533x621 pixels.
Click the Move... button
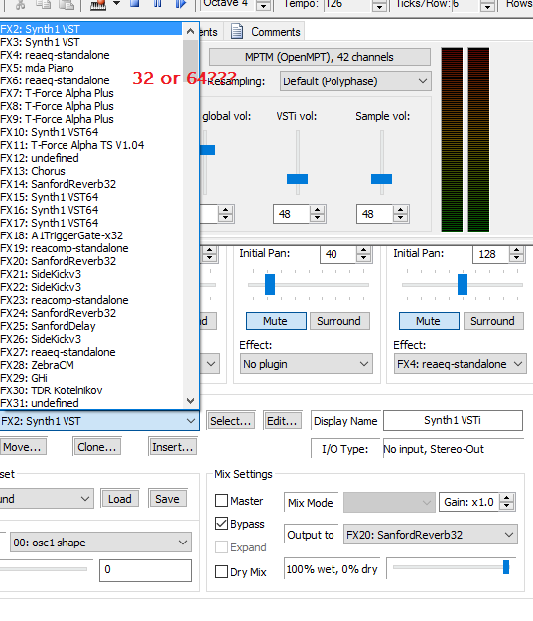22,447
